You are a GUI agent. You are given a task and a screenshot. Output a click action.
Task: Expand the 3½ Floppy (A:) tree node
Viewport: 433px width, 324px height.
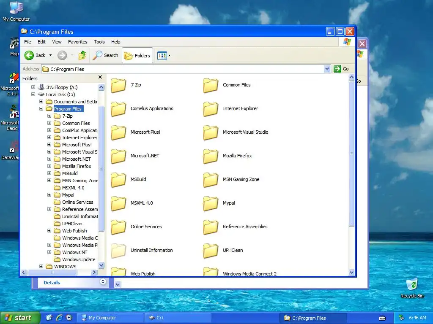pos(33,87)
